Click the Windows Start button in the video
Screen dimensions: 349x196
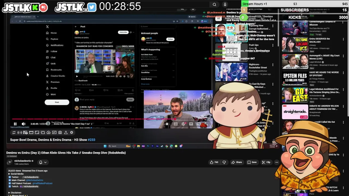pyautogui.click(x=105, y=146)
